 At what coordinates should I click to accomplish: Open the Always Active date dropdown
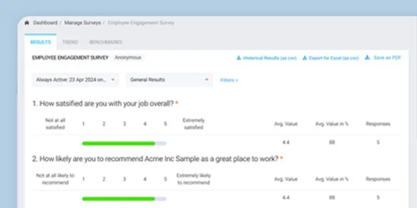click(x=75, y=80)
